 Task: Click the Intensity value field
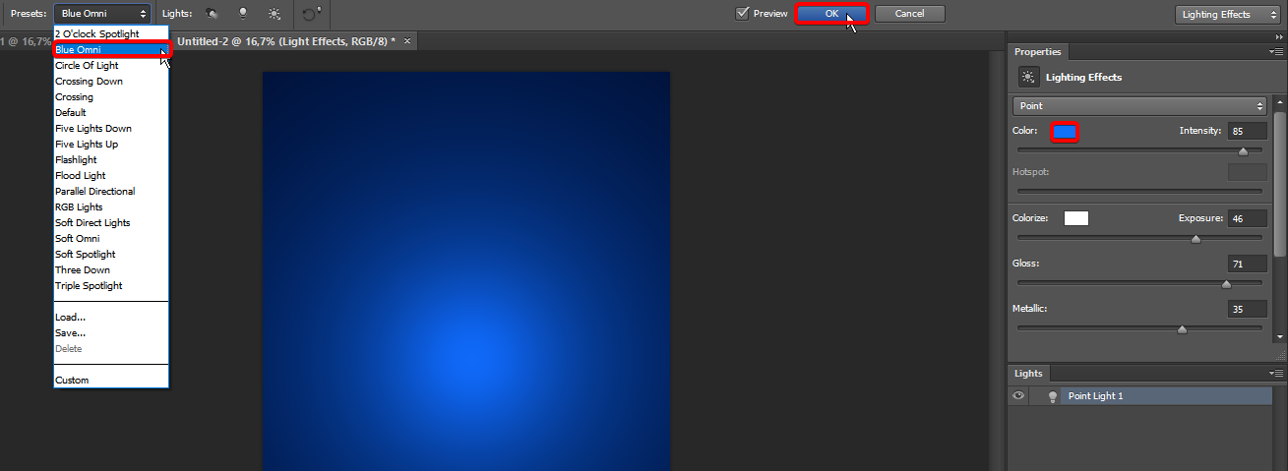(1247, 131)
